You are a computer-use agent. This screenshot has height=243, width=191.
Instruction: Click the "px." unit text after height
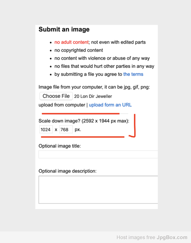[78, 130]
